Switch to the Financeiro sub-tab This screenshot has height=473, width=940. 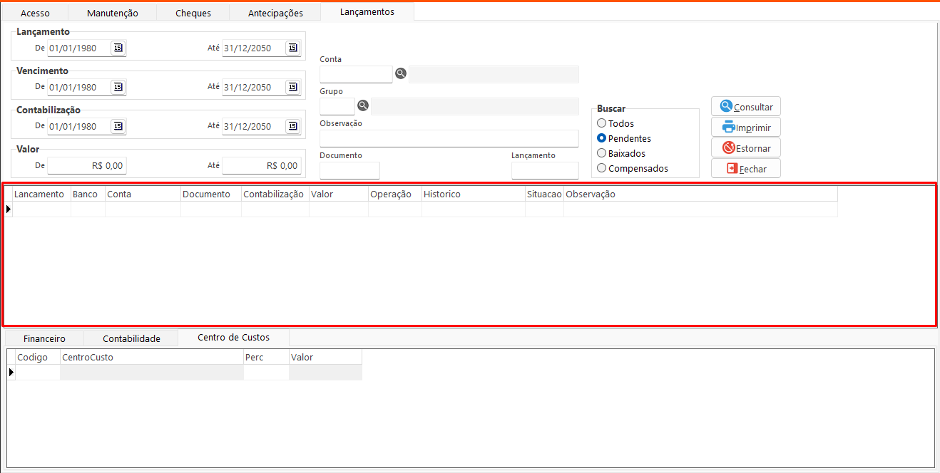click(44, 338)
